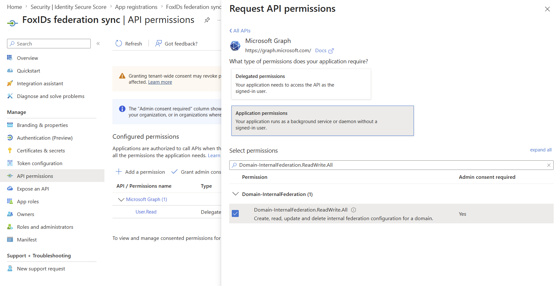560x286 pixels.
Task: Collapse the Microsoft Graph (1) permissions row
Action: (121, 199)
